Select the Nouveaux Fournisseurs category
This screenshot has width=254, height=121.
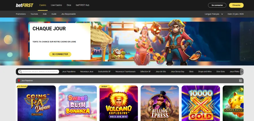[125, 72]
